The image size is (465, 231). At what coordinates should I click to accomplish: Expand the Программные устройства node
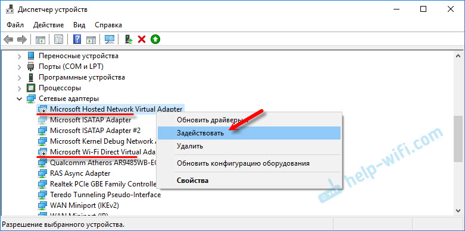[x=19, y=77]
